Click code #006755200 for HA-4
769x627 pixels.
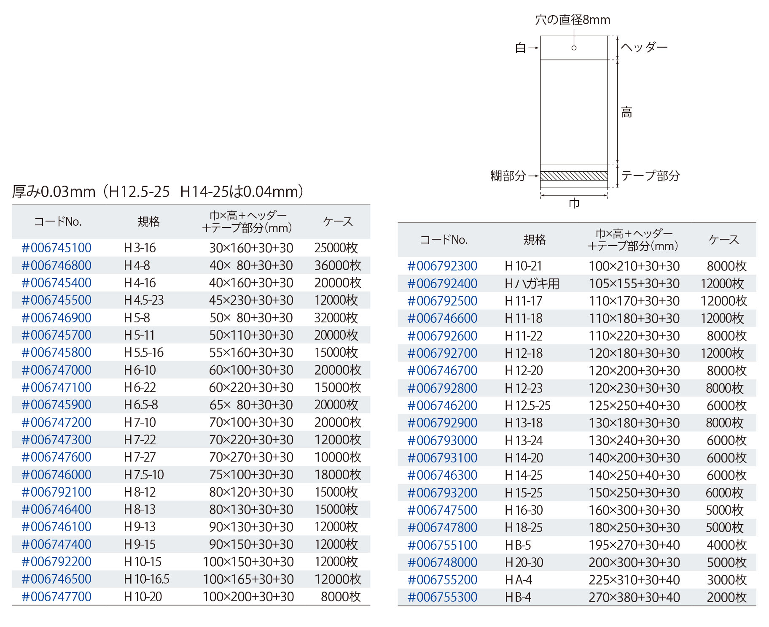[x=442, y=580]
